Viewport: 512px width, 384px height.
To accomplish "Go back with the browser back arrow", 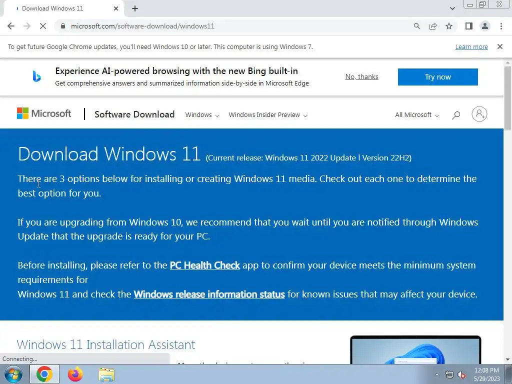I will coord(11,26).
